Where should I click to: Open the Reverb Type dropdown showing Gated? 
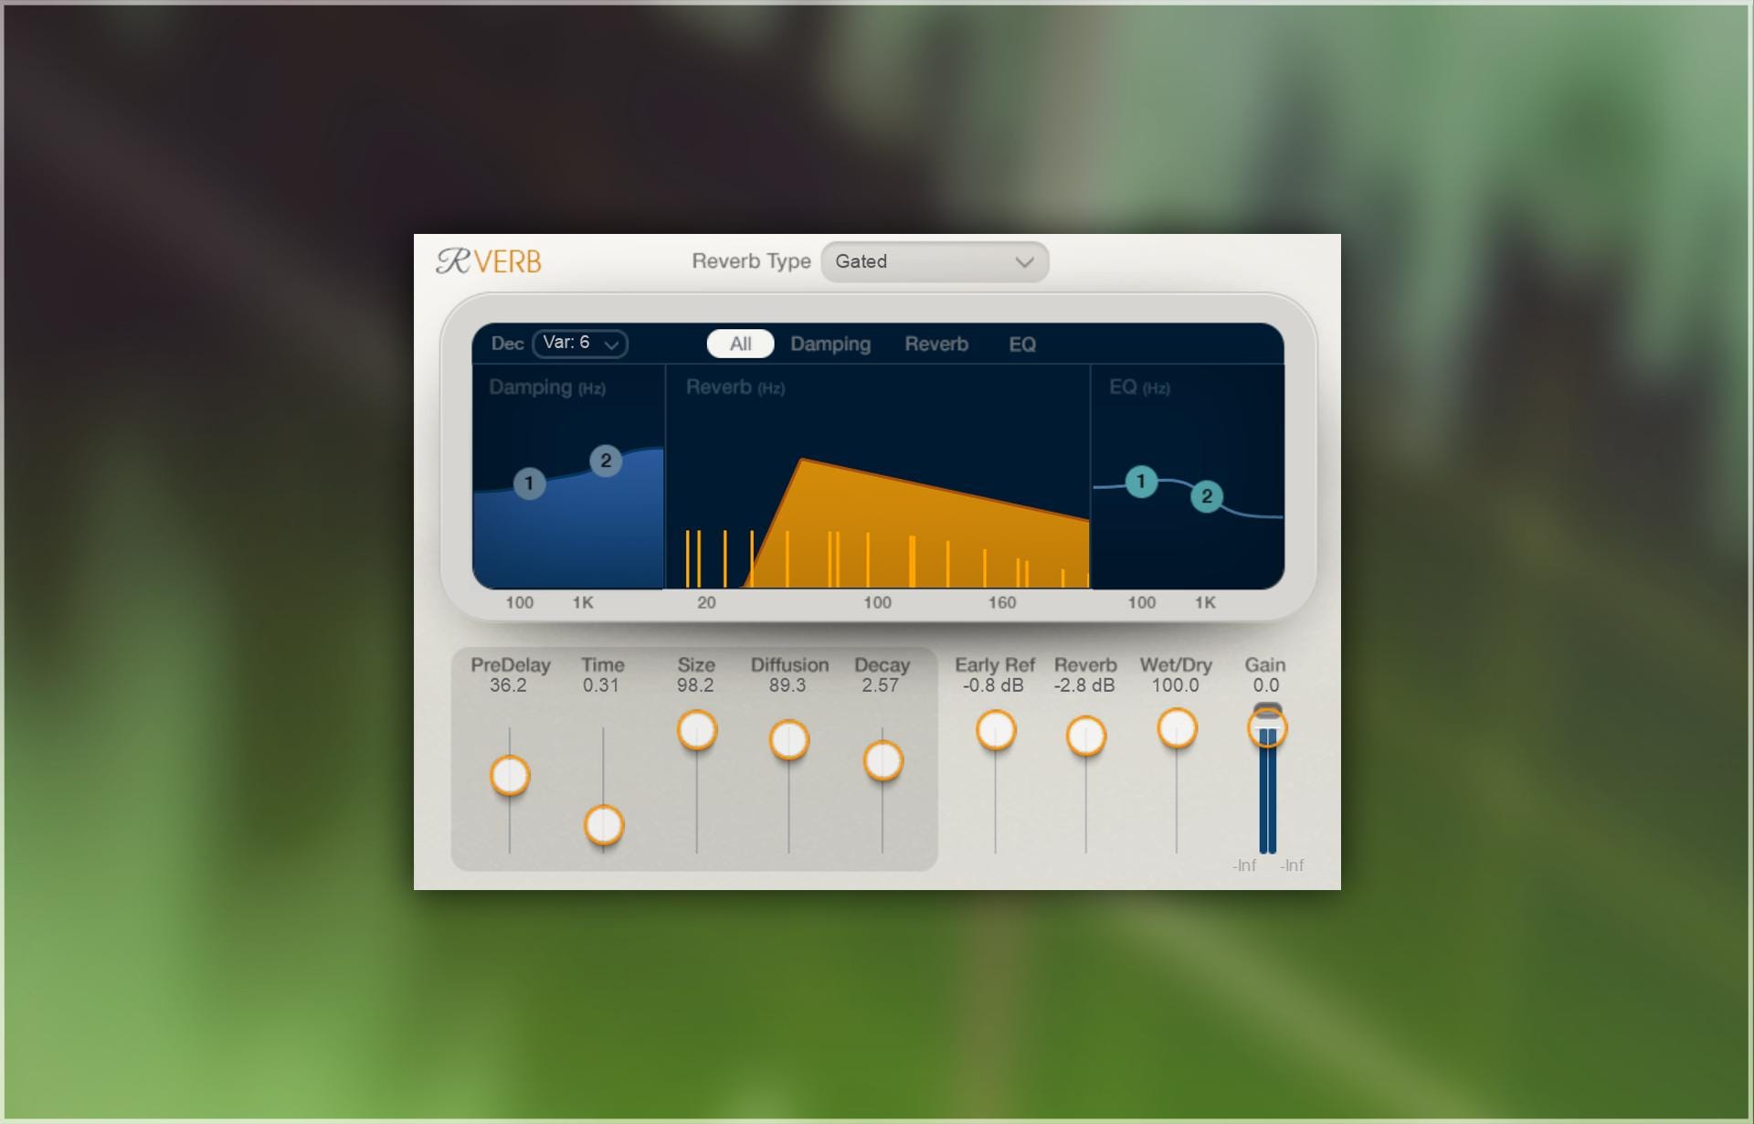click(935, 262)
